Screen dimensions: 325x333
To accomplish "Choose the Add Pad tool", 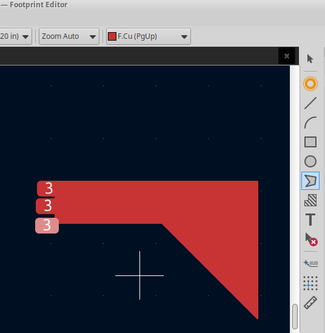I will point(310,84).
